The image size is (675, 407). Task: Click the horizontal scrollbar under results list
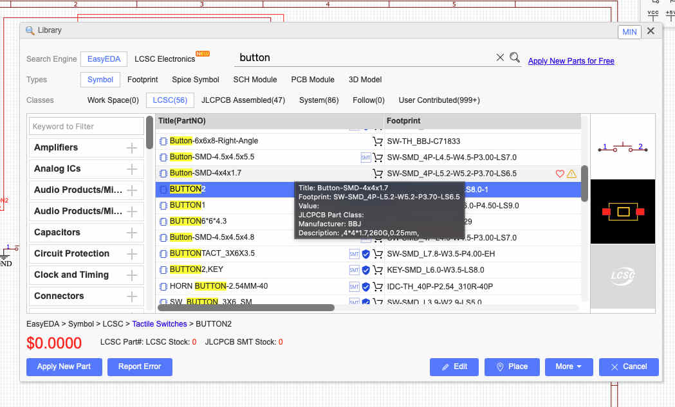click(x=246, y=307)
